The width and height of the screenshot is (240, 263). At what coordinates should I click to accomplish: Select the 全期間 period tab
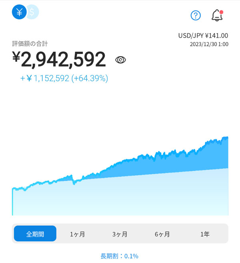35,234
